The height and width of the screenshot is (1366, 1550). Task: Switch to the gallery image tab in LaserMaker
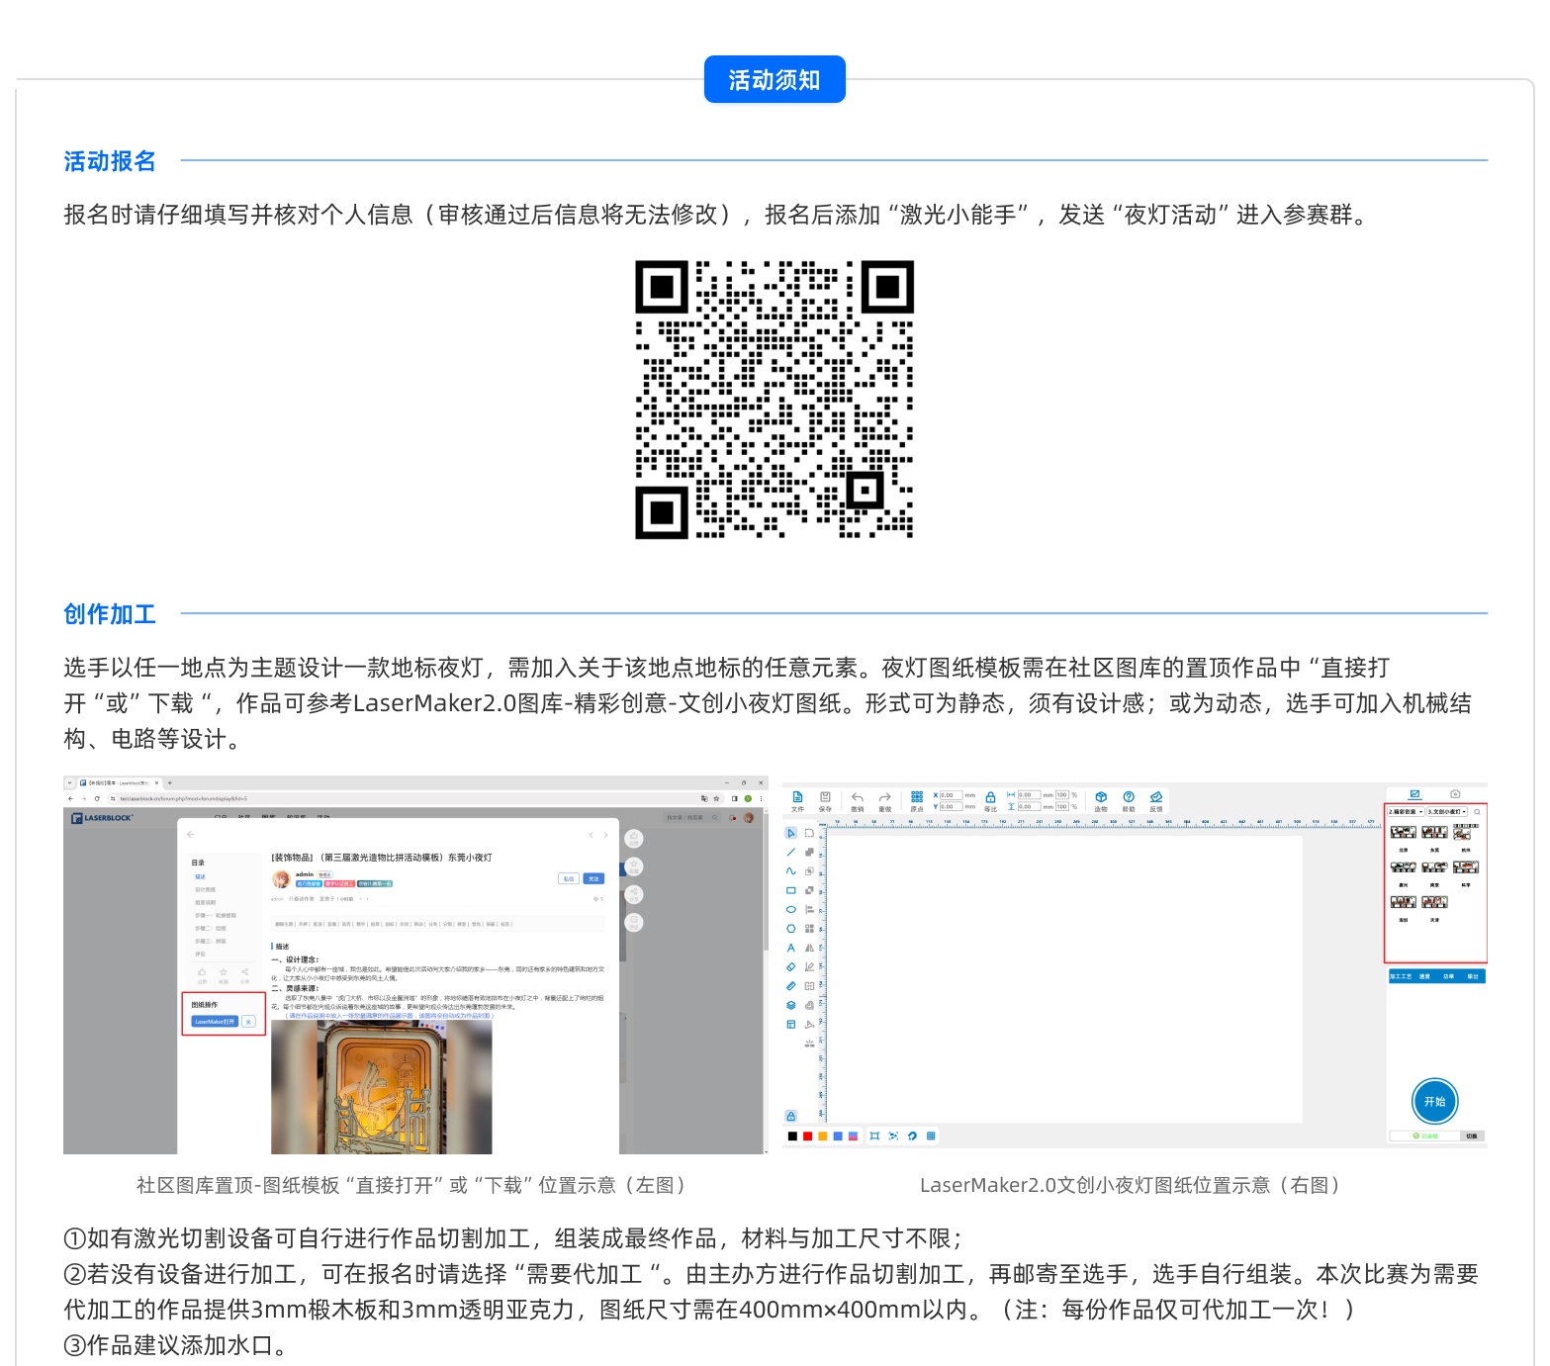click(x=1414, y=794)
